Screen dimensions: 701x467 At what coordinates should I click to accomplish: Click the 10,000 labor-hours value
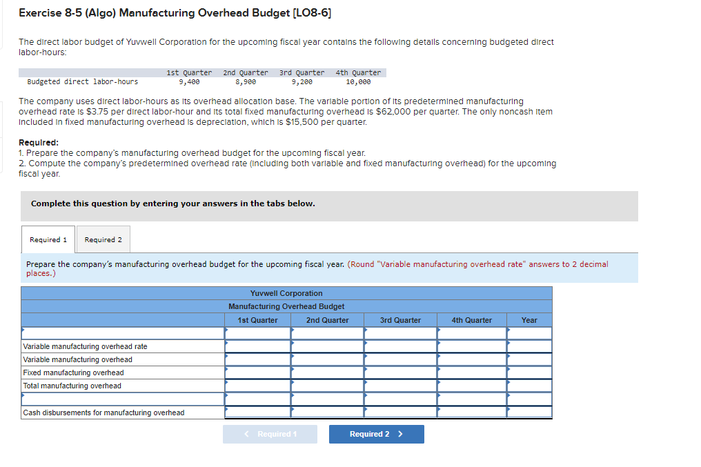(358, 82)
